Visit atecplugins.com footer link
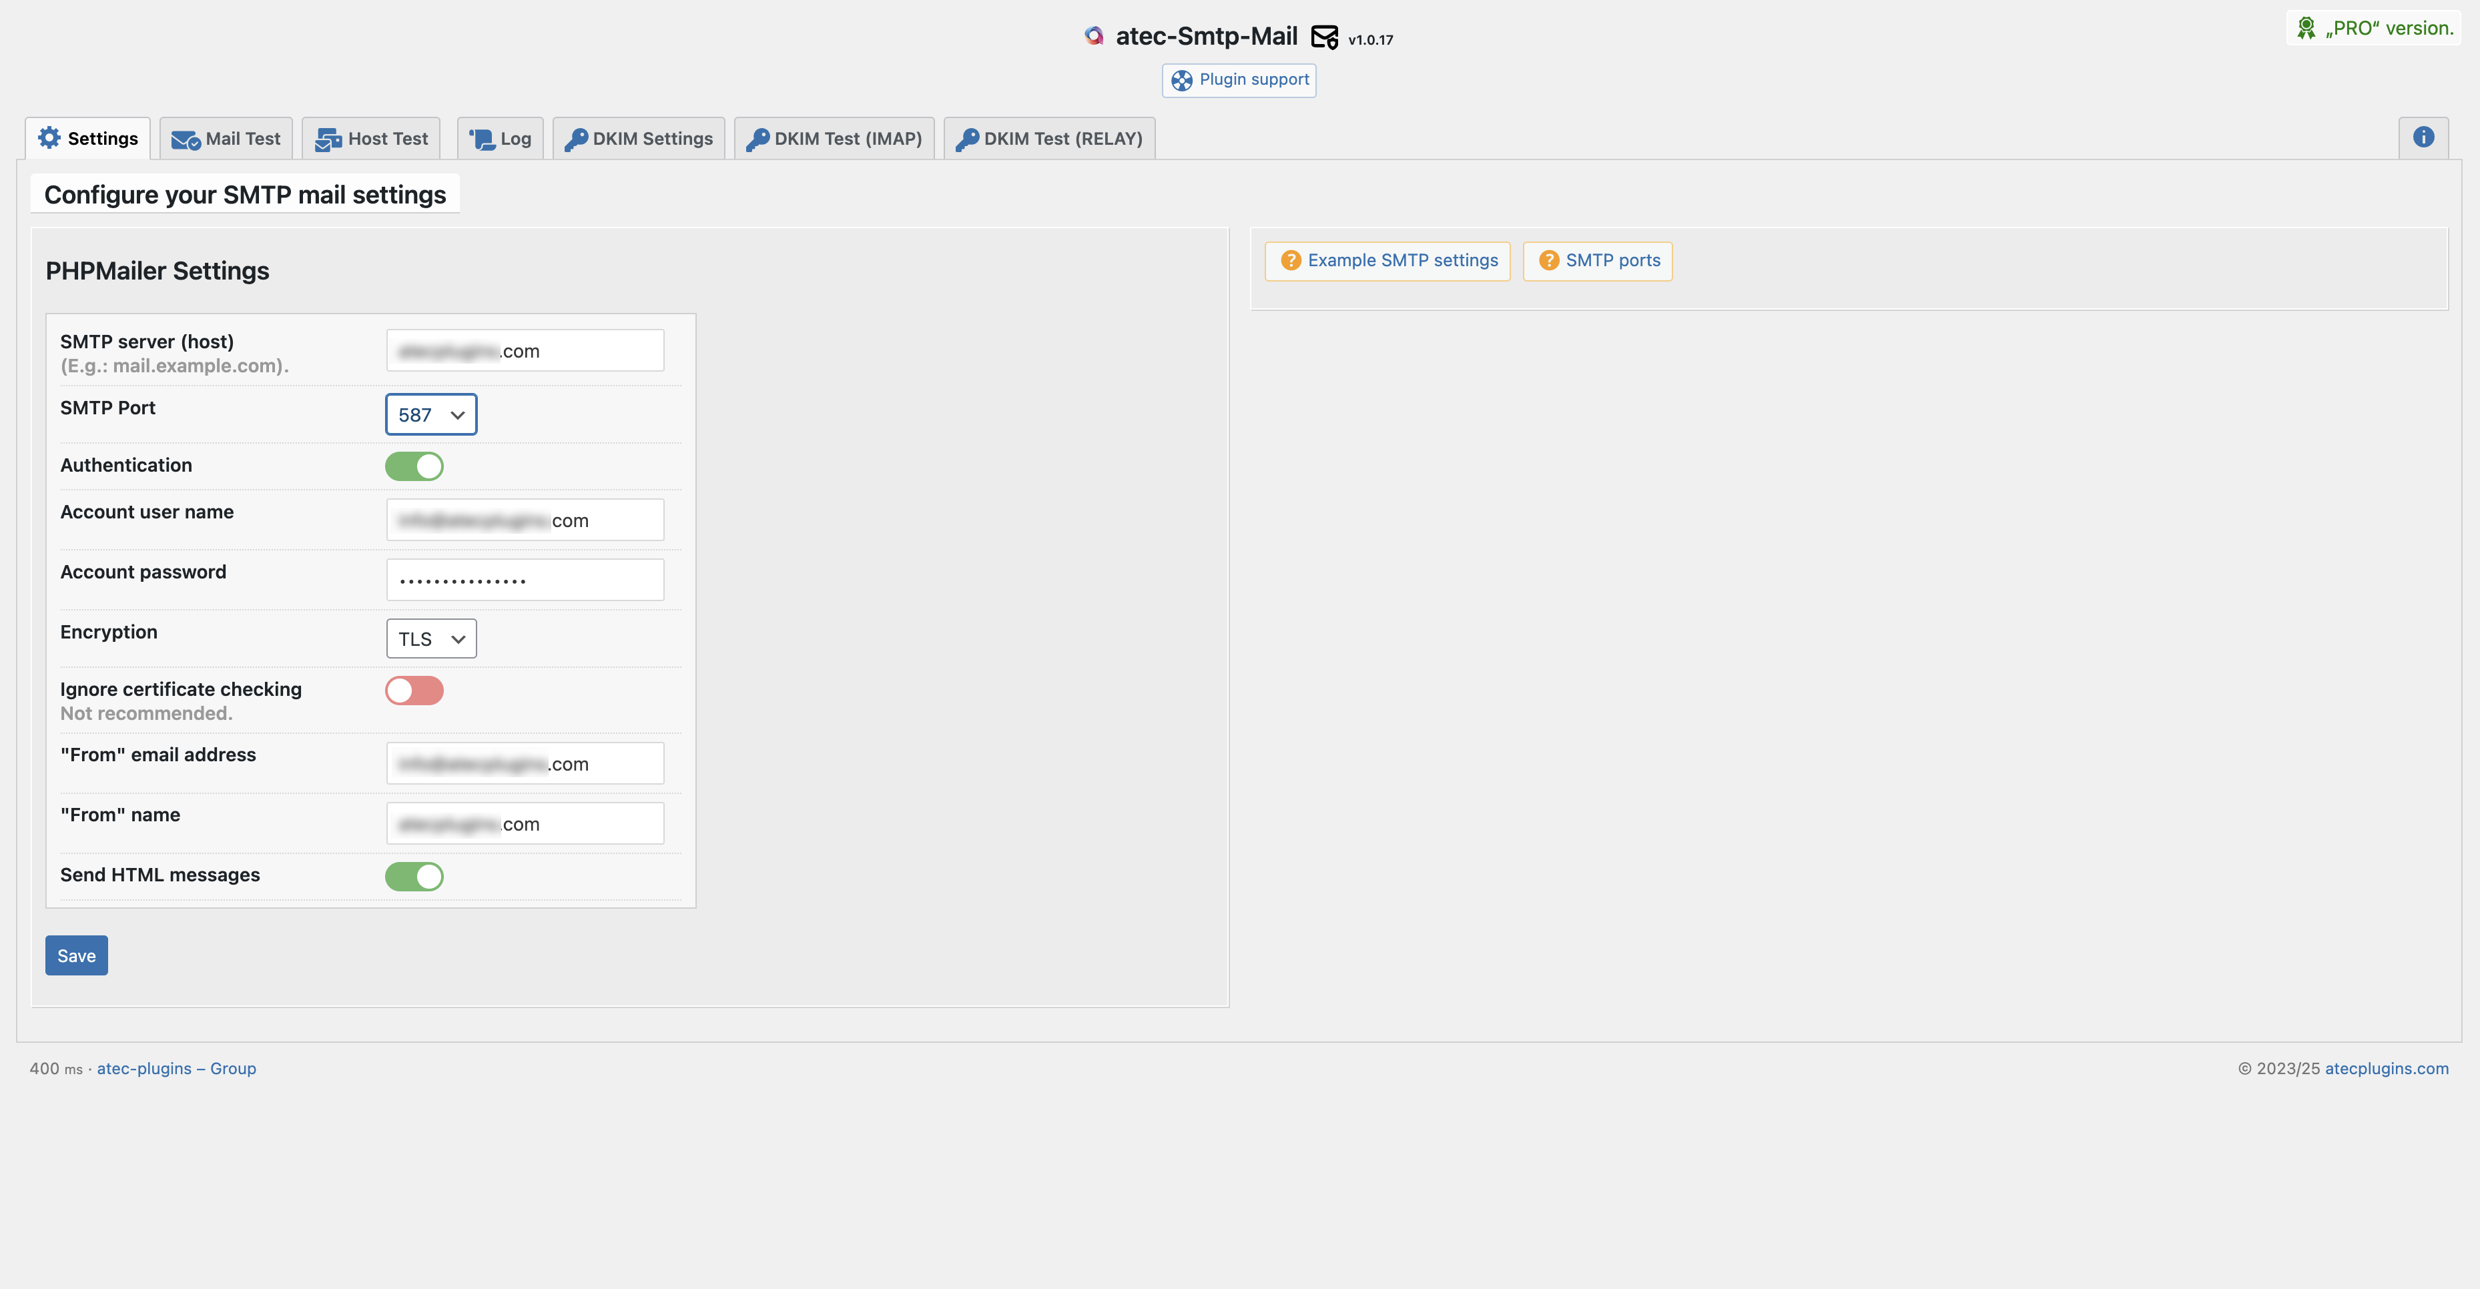 pyautogui.click(x=2387, y=1069)
